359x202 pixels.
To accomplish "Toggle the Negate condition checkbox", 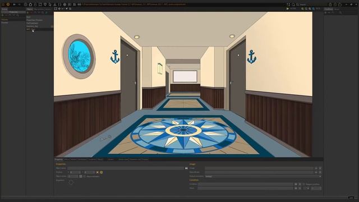I will pos(304,184).
